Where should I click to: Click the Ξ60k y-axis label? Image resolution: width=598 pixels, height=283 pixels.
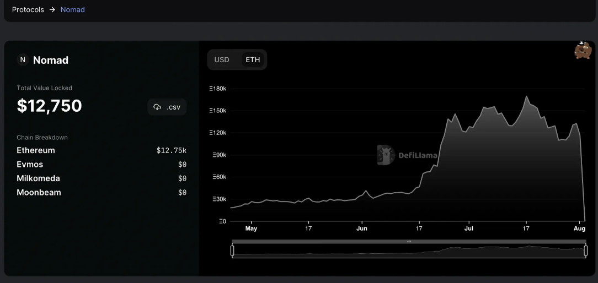pos(220,177)
